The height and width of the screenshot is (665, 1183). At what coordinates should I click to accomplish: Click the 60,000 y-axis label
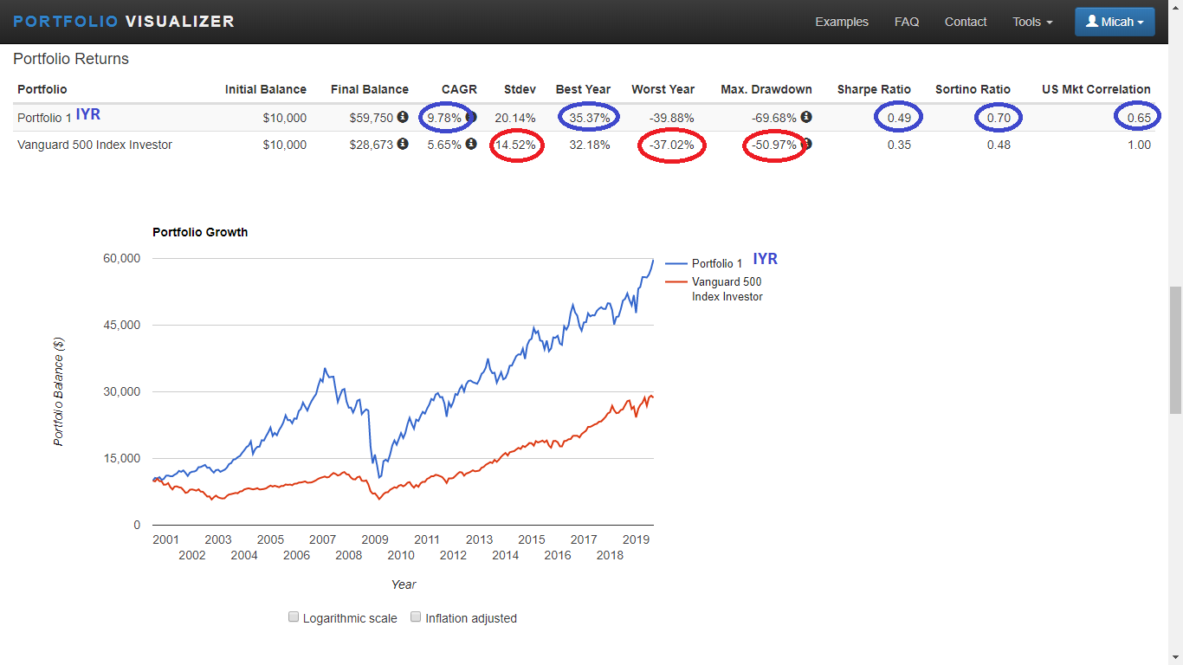[122, 258]
